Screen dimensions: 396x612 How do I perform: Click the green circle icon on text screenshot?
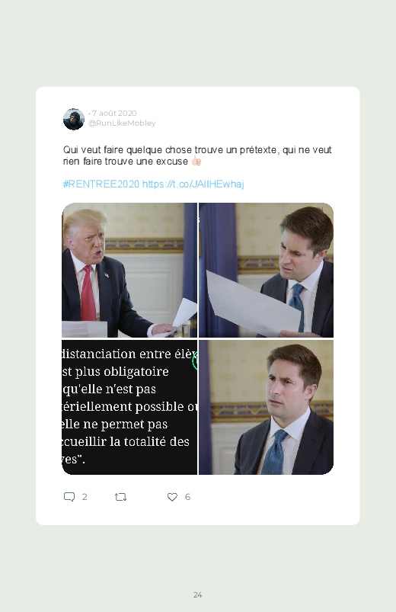(195, 360)
